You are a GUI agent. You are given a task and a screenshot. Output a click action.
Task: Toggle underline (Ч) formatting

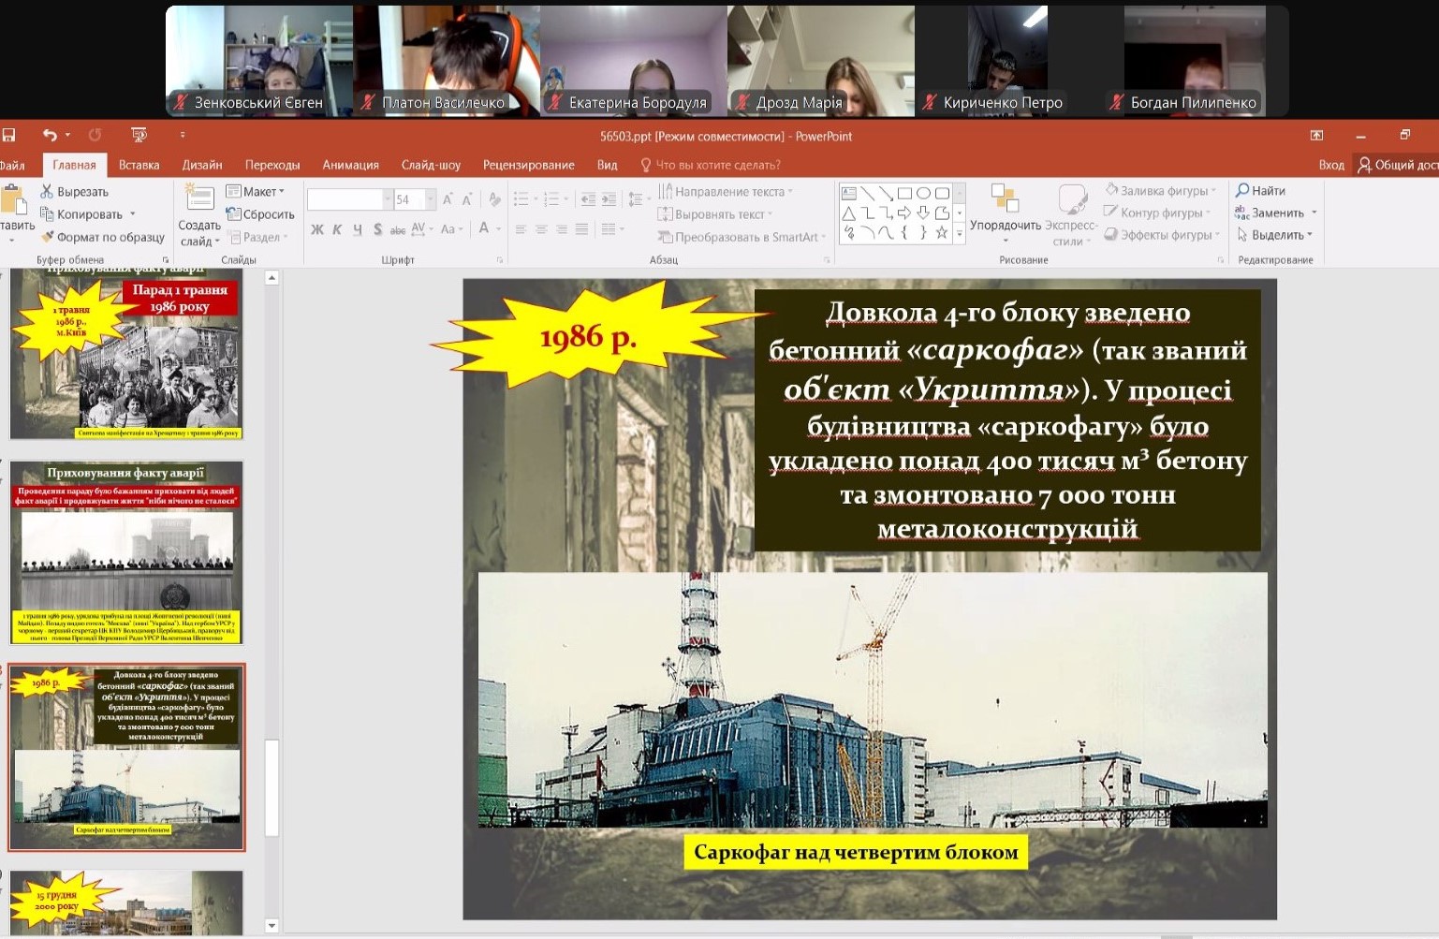(358, 229)
